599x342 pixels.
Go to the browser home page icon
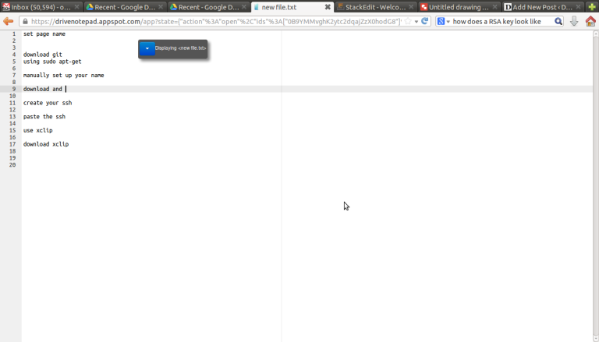pyautogui.click(x=590, y=22)
